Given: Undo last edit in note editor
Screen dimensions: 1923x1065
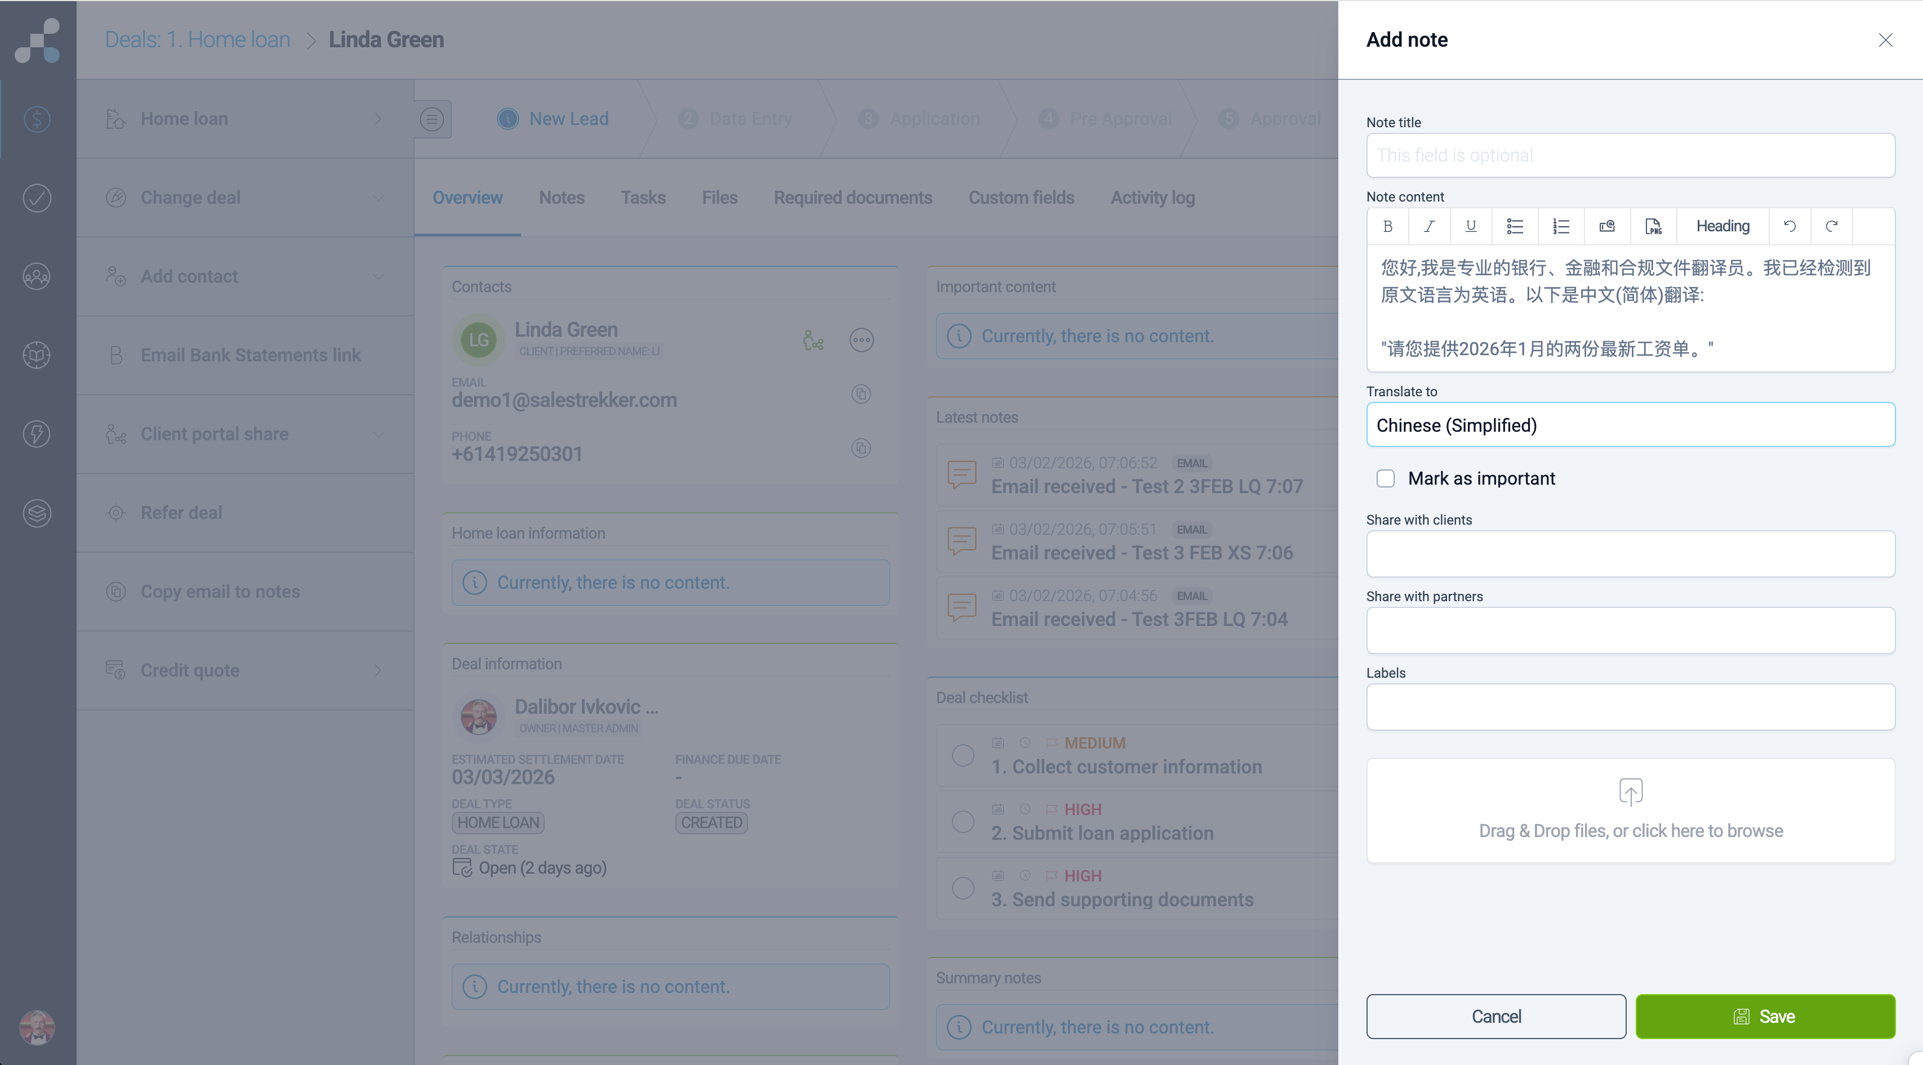Looking at the screenshot, I should tap(1790, 226).
